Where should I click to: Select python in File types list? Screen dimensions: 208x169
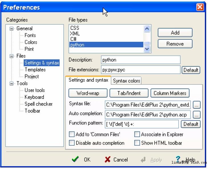click(106, 45)
